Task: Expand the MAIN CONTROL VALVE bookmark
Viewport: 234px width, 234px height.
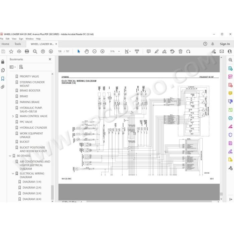Action: [13, 116]
